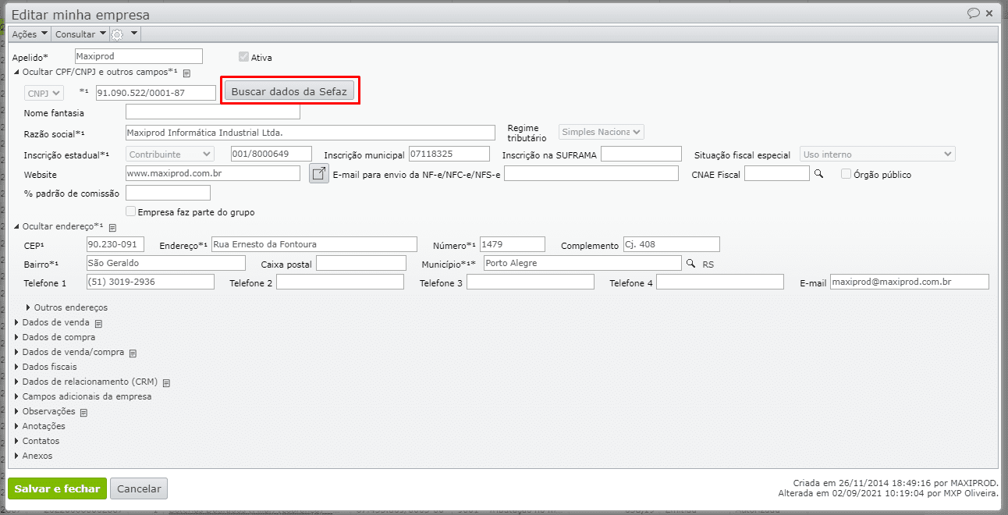
Task: Check the Órgão público checkbox
Action: click(x=846, y=174)
